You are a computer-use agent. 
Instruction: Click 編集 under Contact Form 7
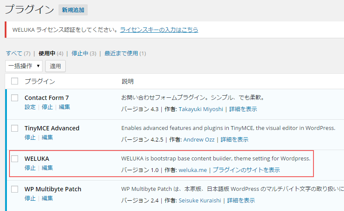[x=64, y=107]
